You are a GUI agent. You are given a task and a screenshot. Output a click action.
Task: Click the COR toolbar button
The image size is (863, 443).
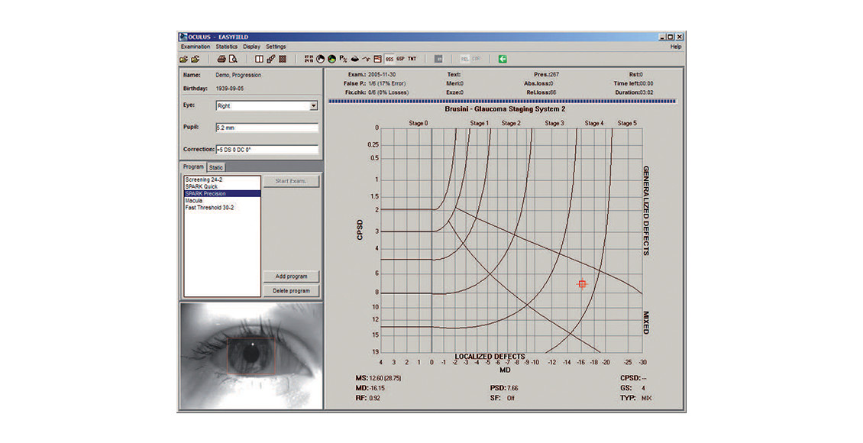(x=476, y=59)
